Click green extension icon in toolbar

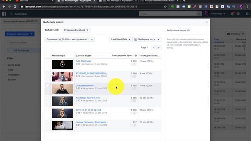[173, 7]
